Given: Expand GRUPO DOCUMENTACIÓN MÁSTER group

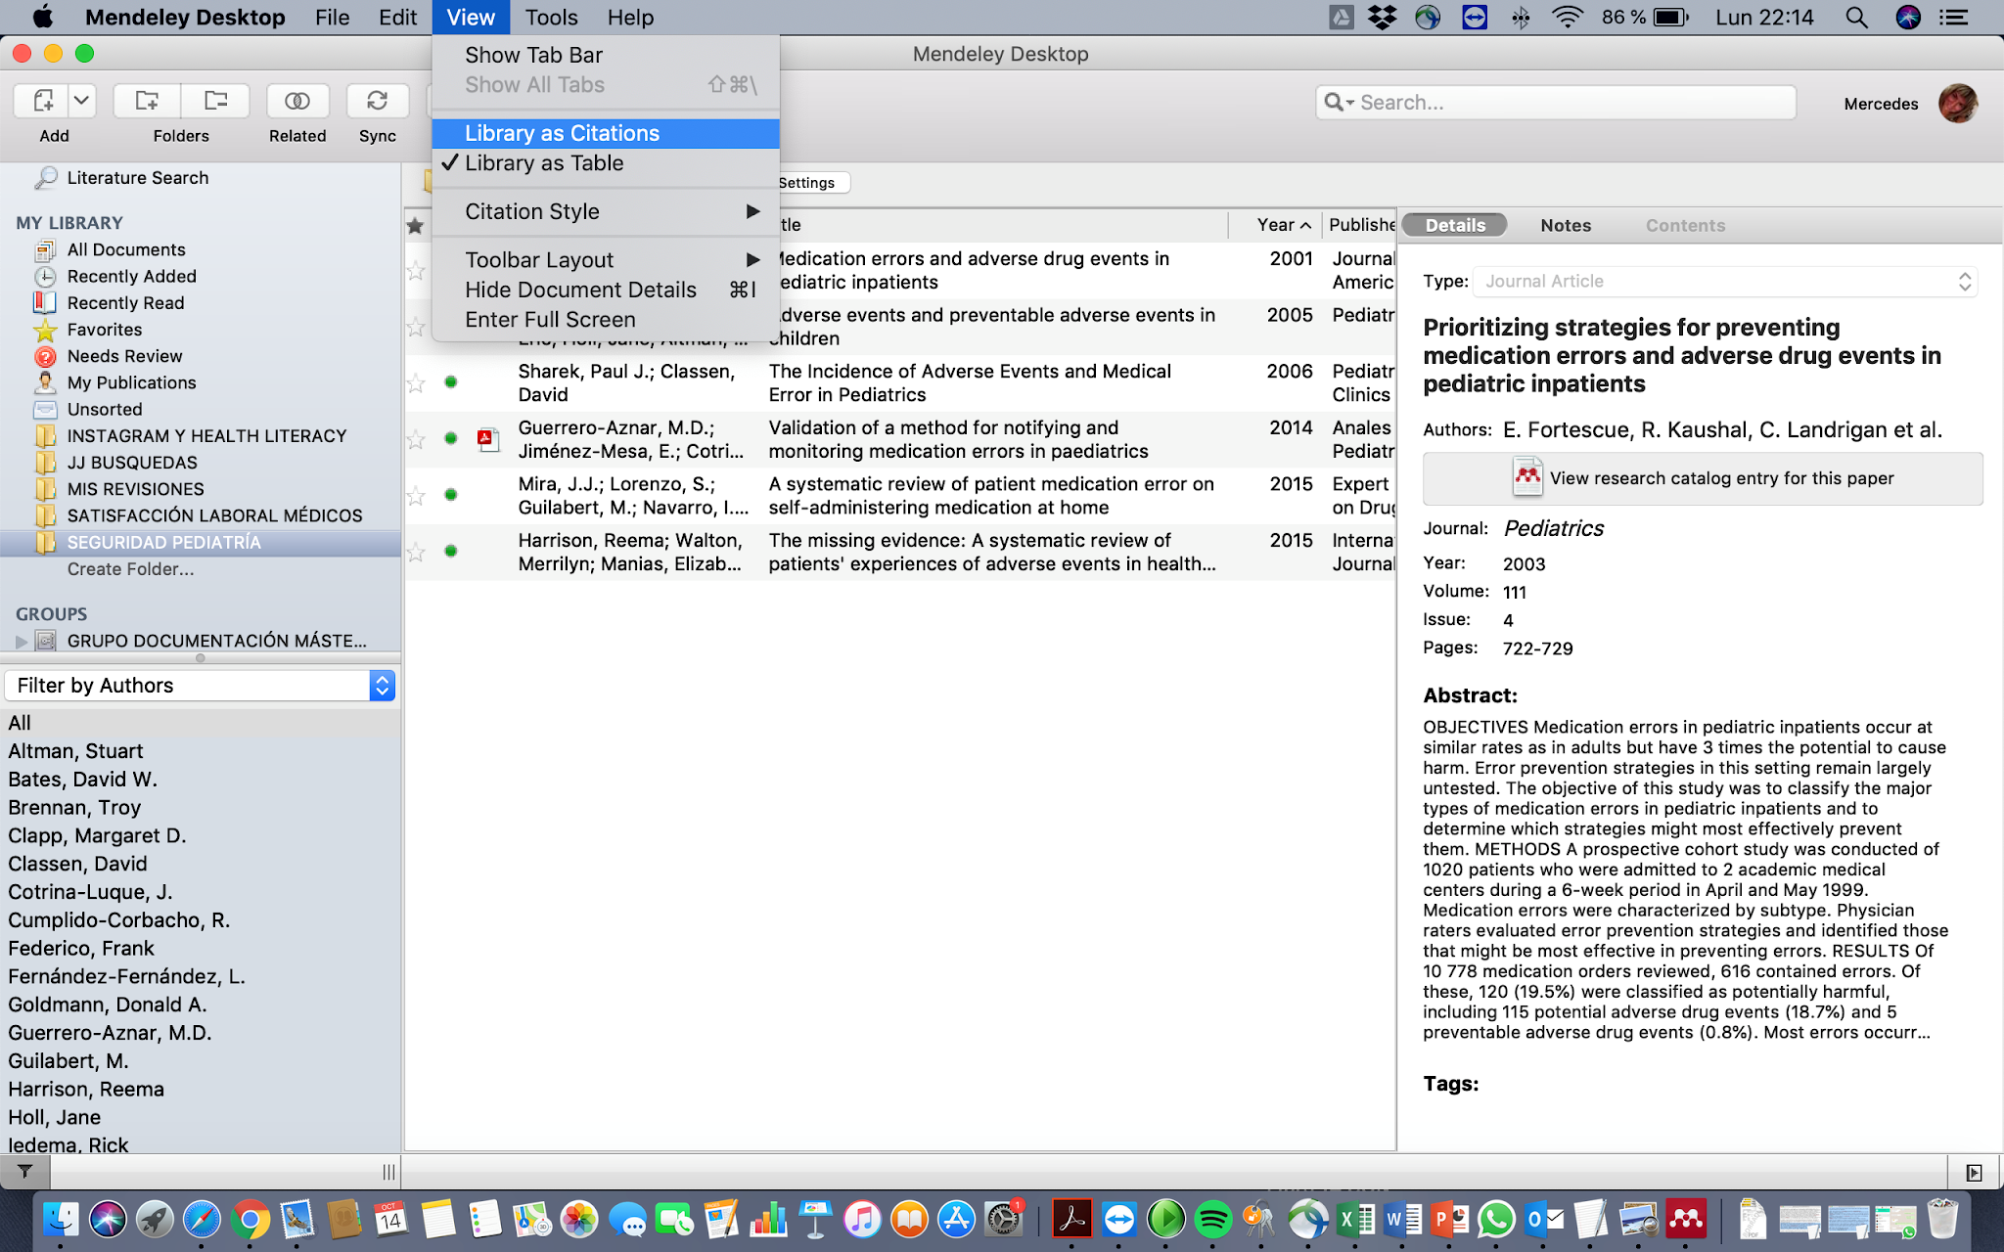Looking at the screenshot, I should pos(22,642).
